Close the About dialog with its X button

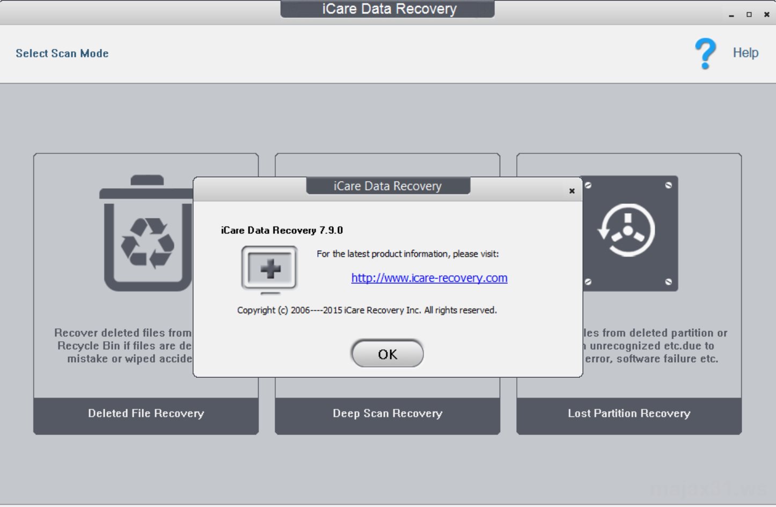tap(572, 190)
